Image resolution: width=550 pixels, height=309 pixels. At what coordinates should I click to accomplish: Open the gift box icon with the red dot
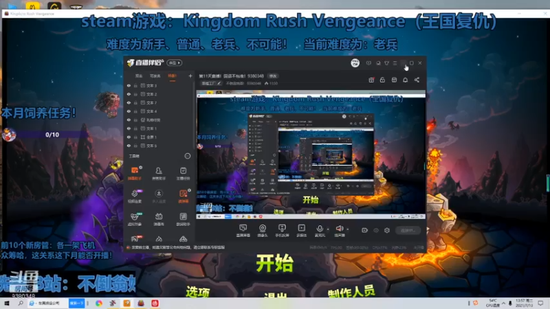(x=371, y=80)
